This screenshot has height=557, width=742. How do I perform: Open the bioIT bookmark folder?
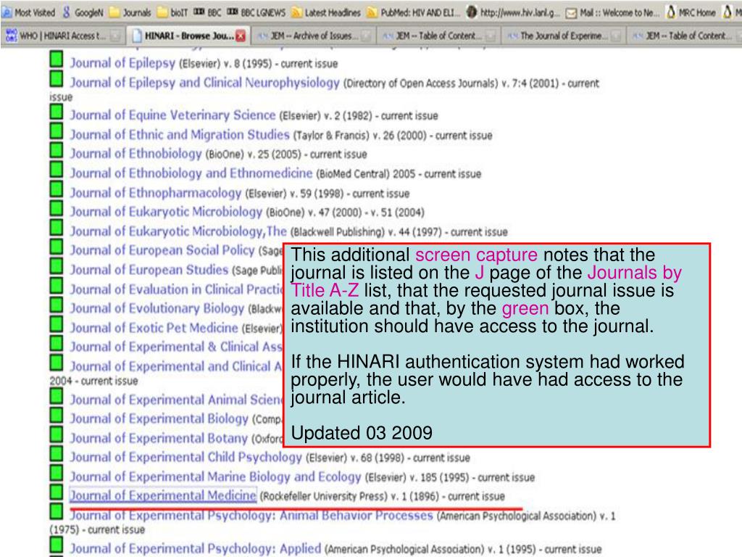[172, 12]
